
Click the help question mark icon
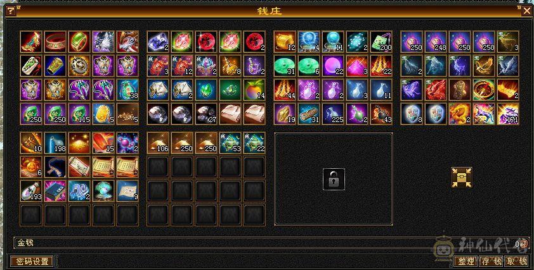(11, 11)
